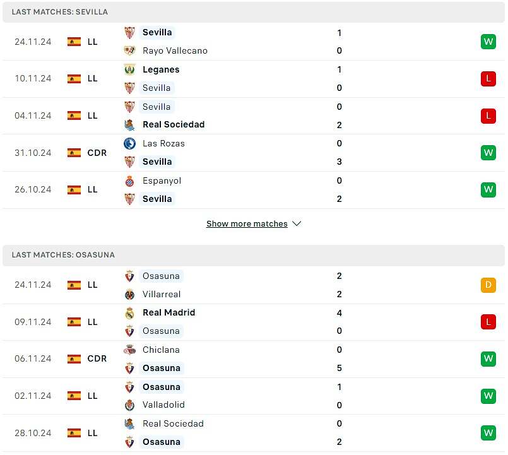Image resolution: width=508 pixels, height=455 pixels.
Task: Click the Leganes club crest icon
Action: point(129,69)
